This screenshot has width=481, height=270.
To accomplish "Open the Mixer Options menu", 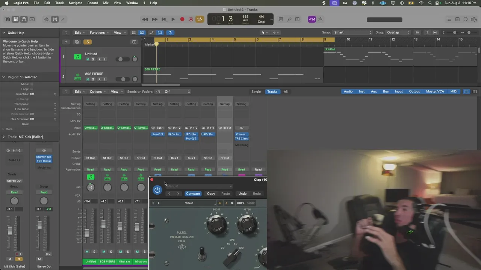I will [x=98, y=91].
